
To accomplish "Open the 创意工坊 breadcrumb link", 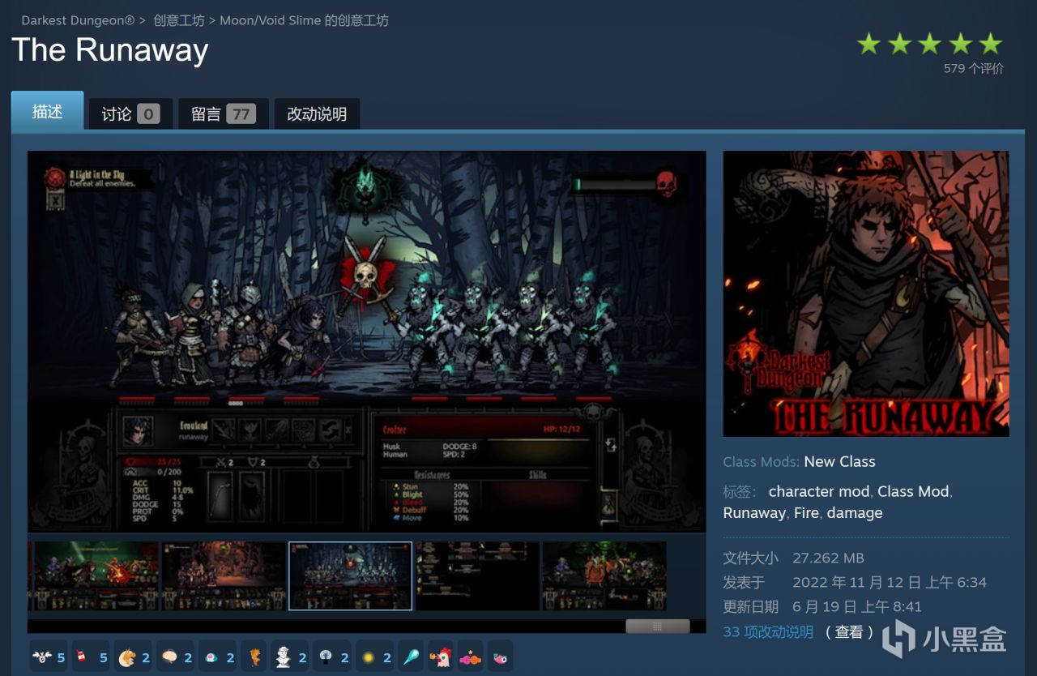I will tap(179, 20).
